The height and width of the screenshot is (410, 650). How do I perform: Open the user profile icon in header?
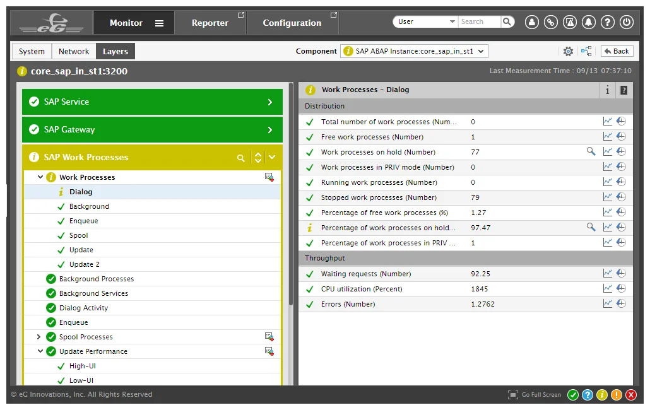(532, 22)
